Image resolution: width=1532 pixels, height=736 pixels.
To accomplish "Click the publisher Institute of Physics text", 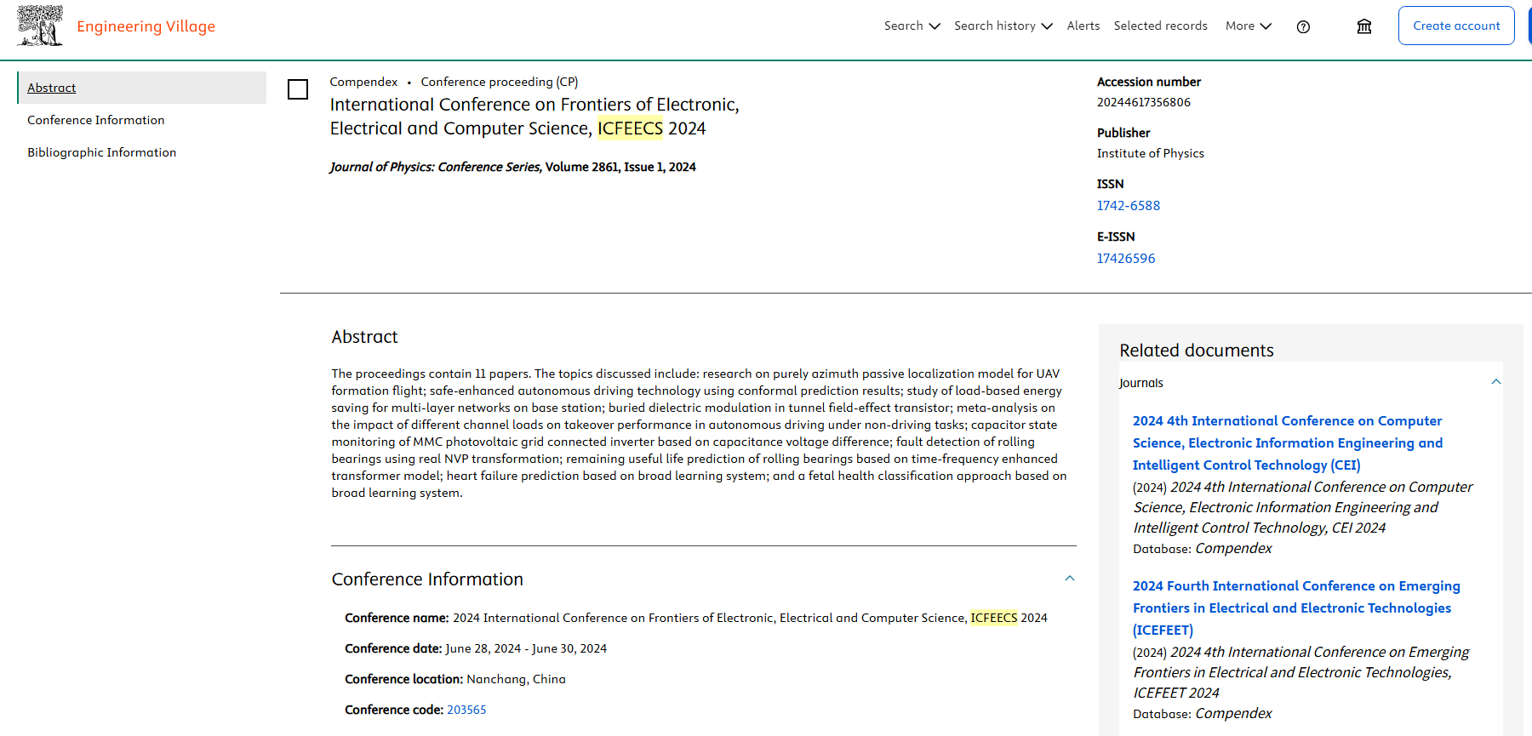I will pos(1151,153).
